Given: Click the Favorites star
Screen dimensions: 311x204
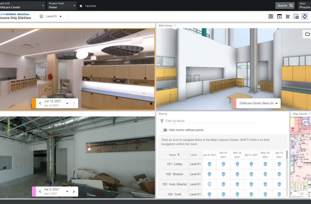Looking at the screenshot, I should point(81,6).
